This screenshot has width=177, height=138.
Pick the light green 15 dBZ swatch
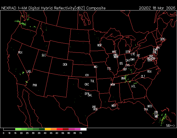18,129
